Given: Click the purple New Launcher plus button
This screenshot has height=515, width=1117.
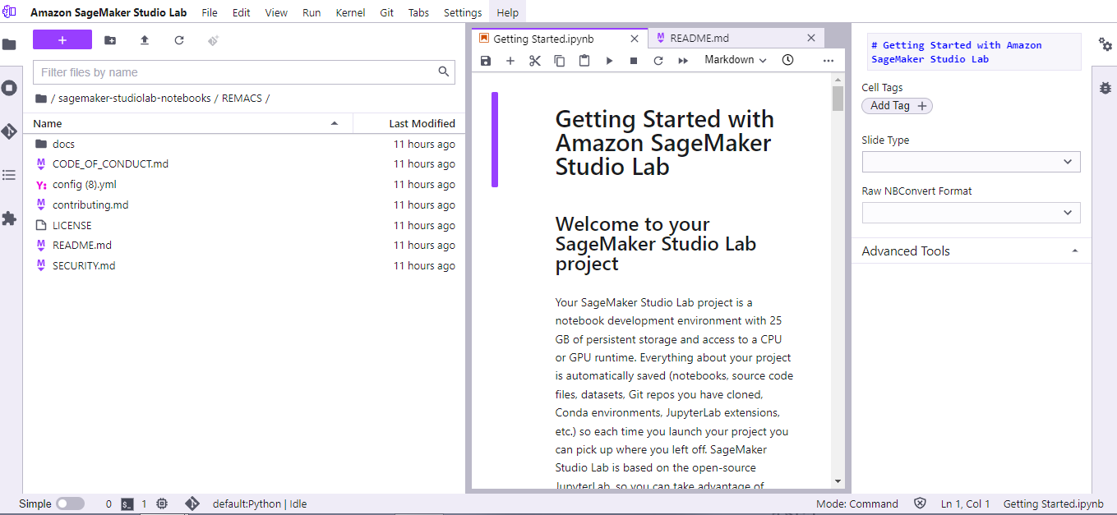Looking at the screenshot, I should [62, 40].
